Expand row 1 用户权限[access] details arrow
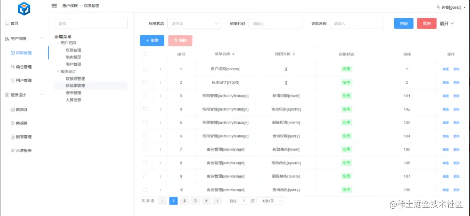470x216 pixels. click(x=160, y=69)
